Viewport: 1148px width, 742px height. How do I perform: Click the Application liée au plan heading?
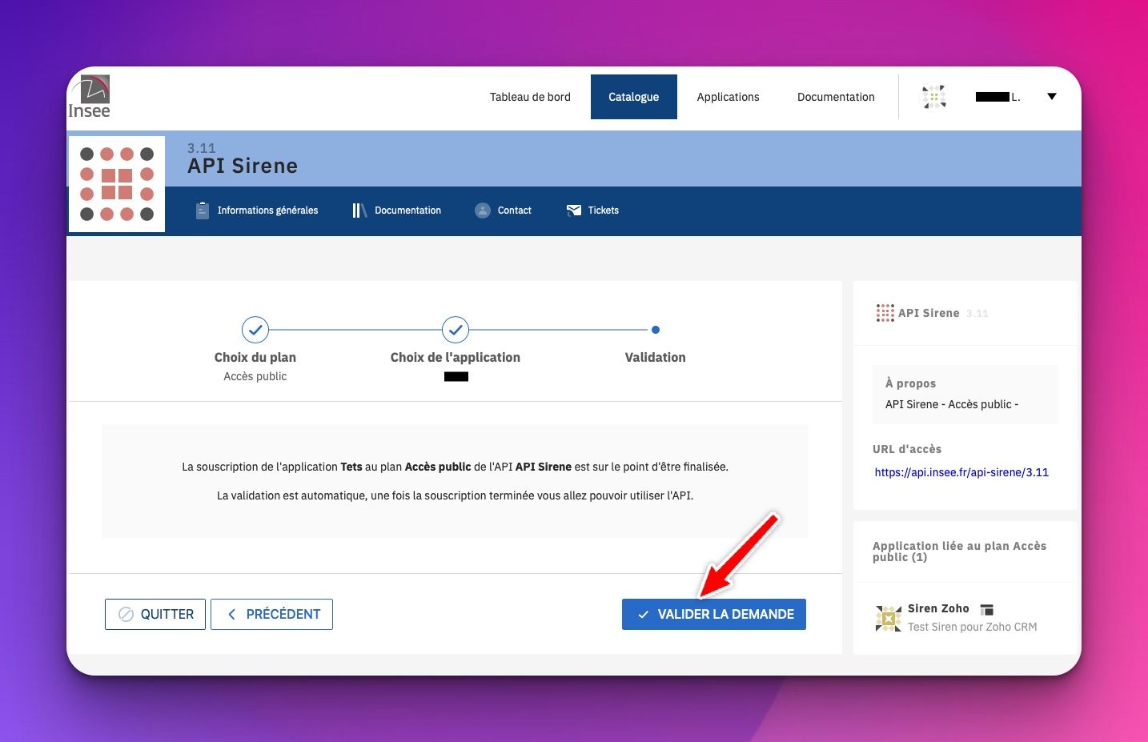(x=959, y=551)
